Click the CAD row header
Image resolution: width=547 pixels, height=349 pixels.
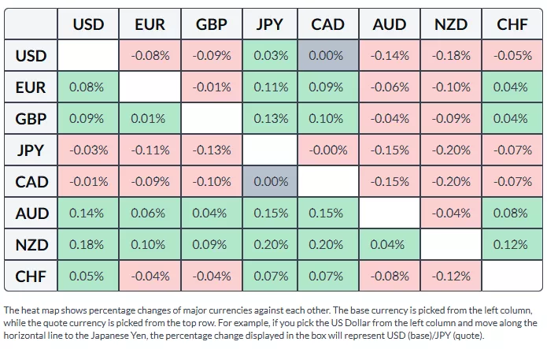[x=31, y=182]
